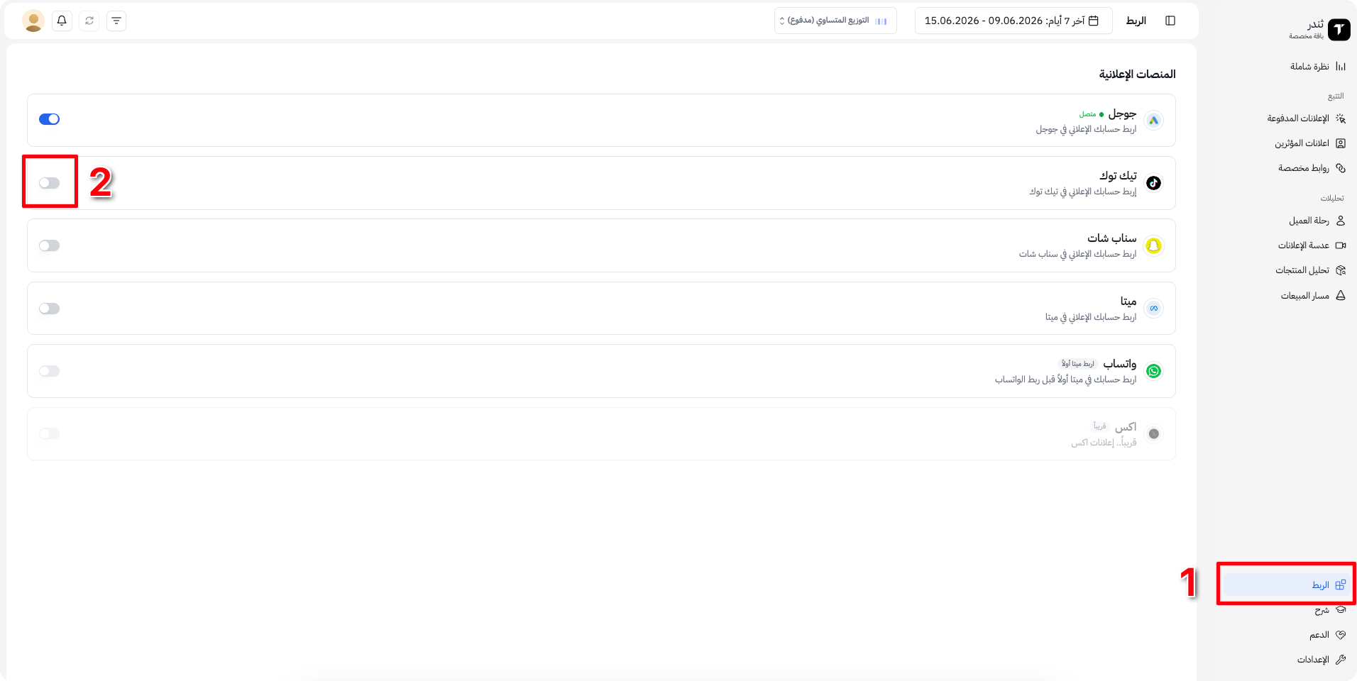
Task: Enable the TikTok (تيك توك) toggle
Action: tap(49, 183)
